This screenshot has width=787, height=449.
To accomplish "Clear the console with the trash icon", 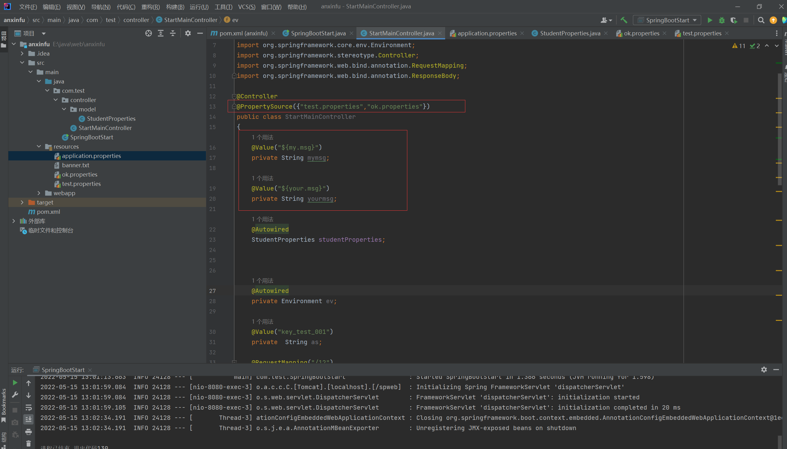I will [29, 443].
